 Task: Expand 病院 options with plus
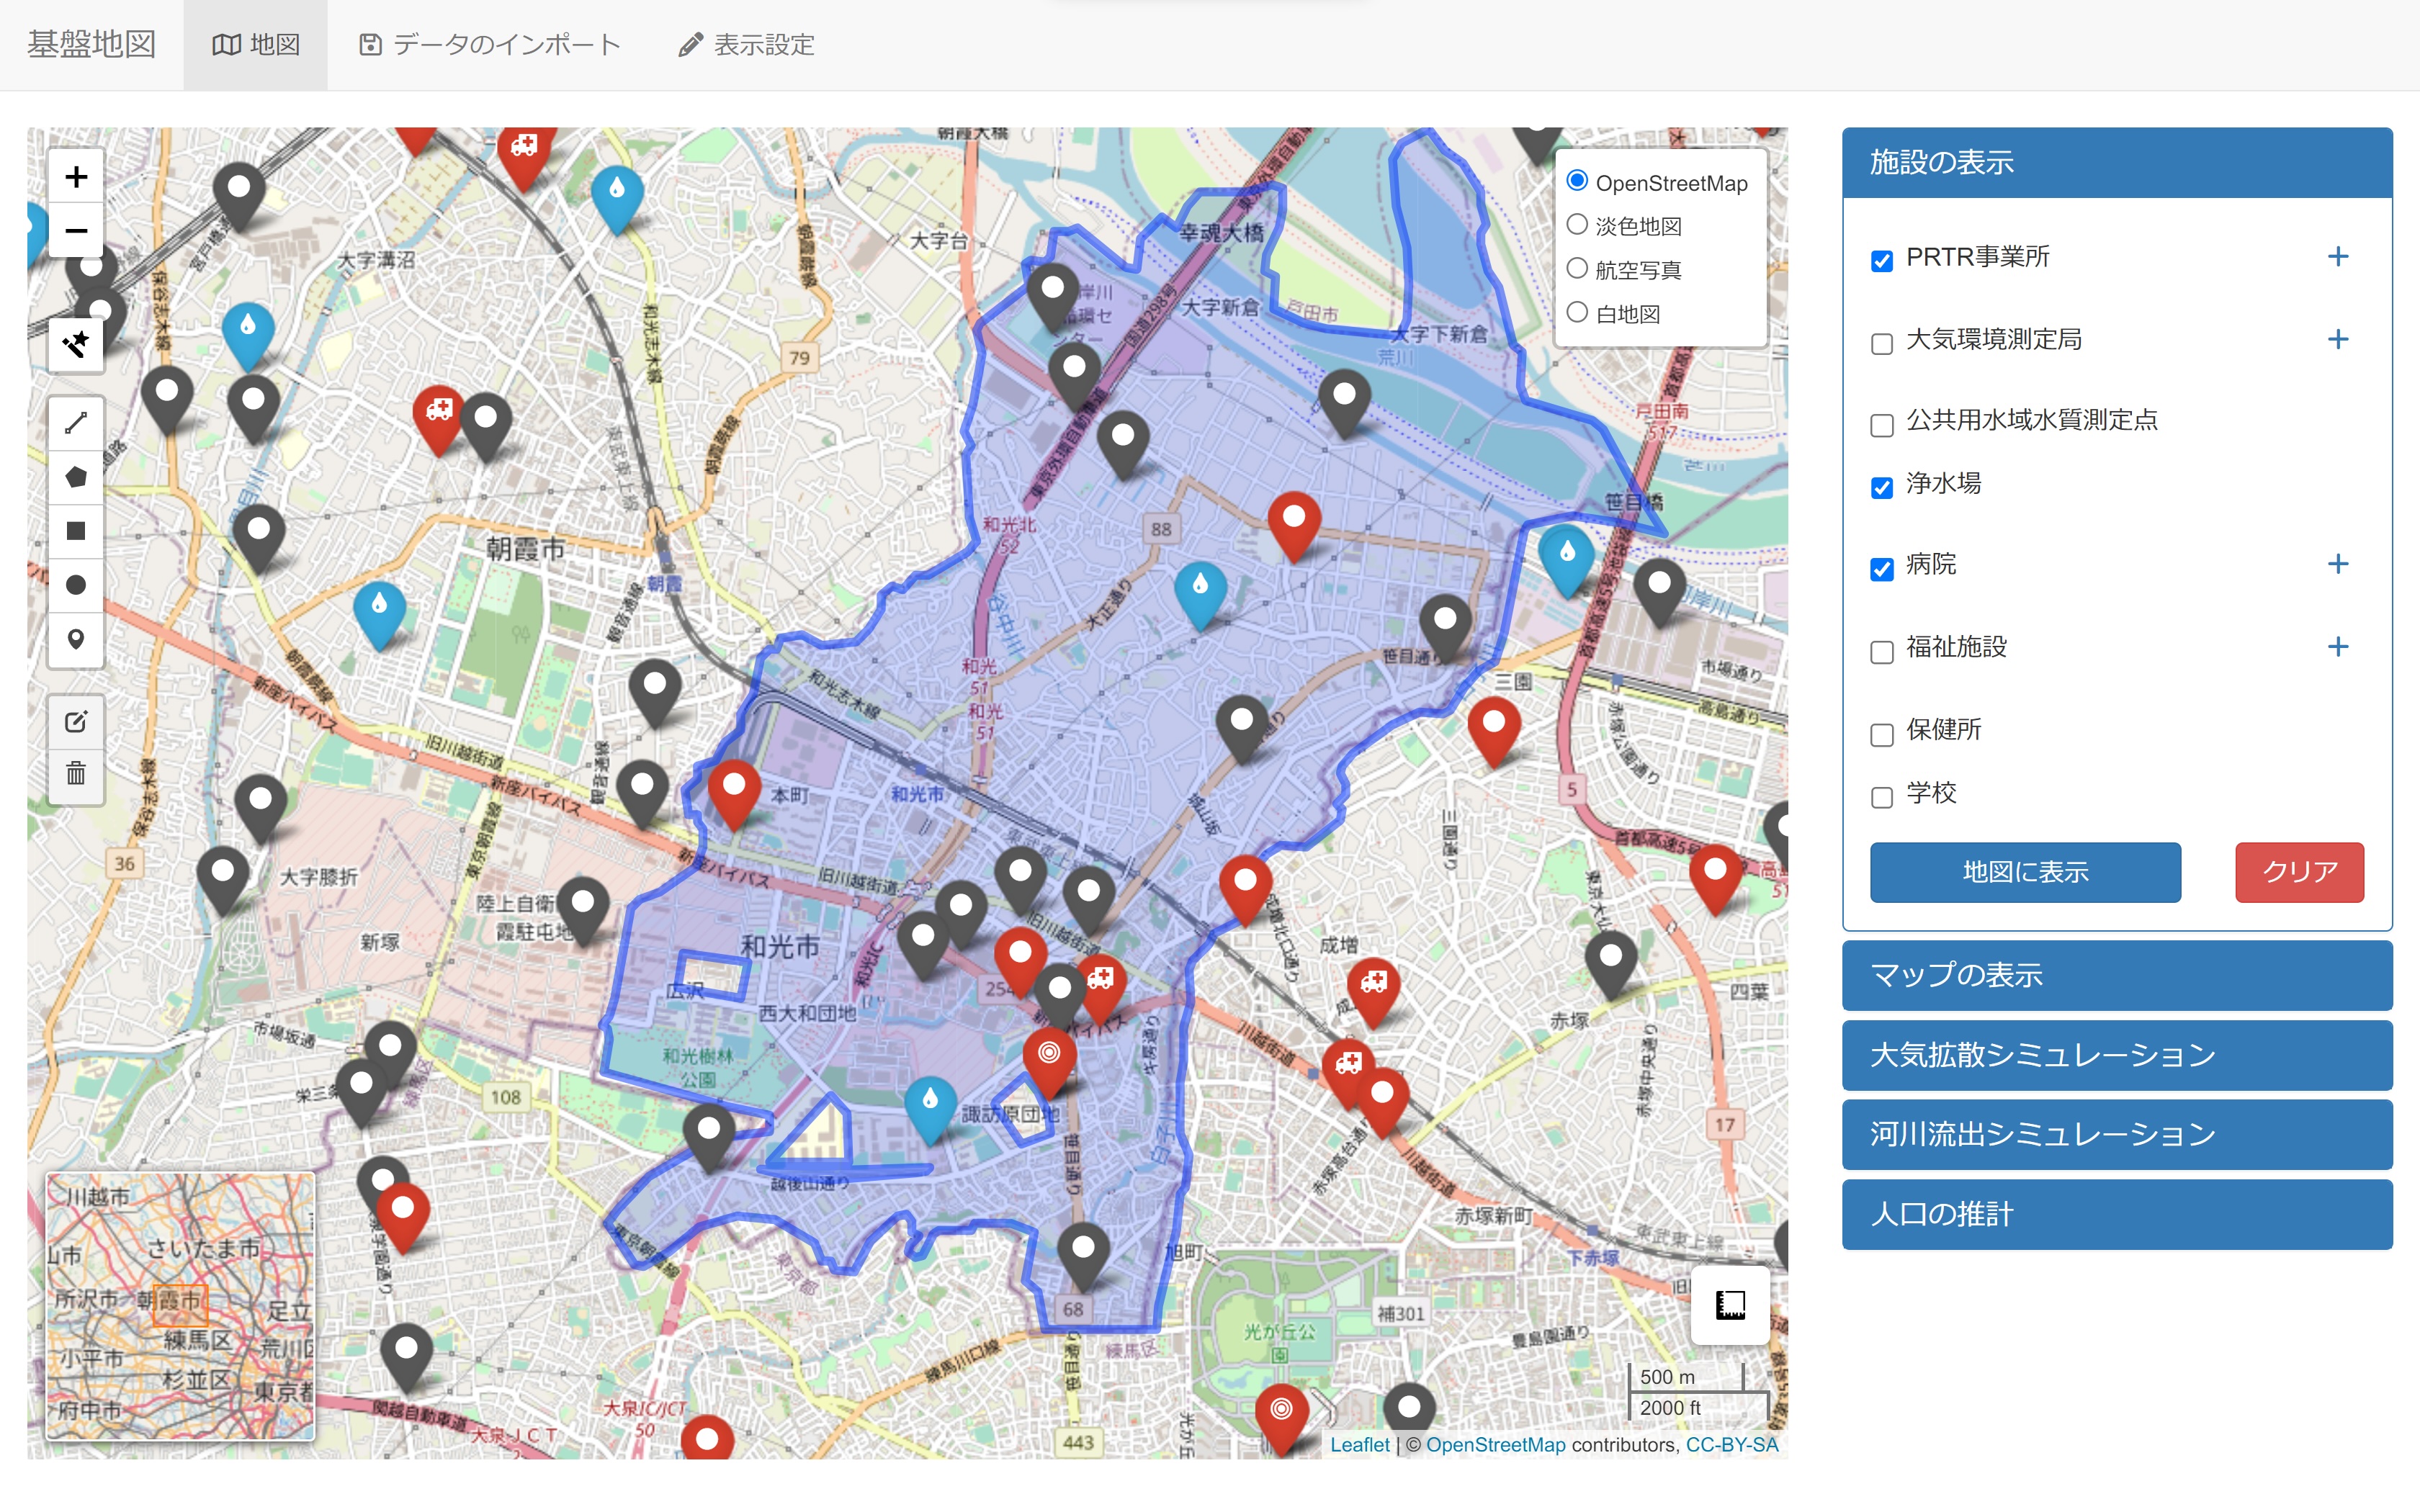pyautogui.click(x=2337, y=564)
